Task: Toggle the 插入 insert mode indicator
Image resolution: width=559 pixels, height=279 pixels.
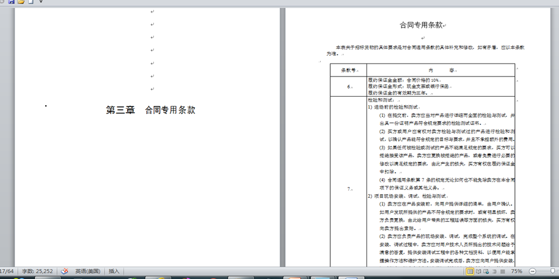Action: [114, 271]
